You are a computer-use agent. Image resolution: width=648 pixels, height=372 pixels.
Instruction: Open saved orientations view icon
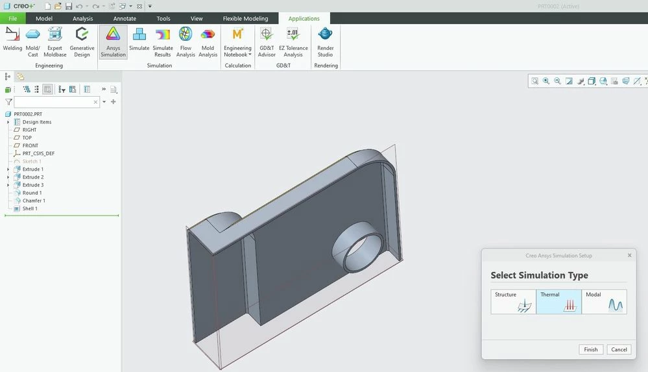click(603, 81)
